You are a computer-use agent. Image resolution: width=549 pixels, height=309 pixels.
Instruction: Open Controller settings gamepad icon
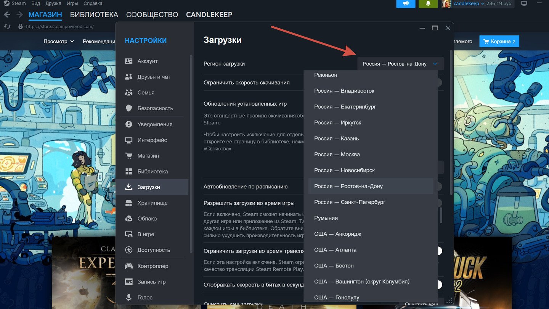[129, 266]
